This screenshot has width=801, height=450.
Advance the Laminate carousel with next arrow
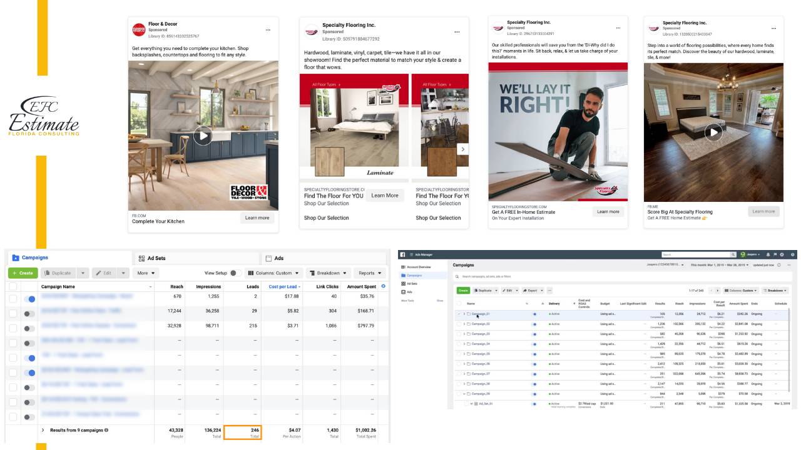click(x=462, y=149)
